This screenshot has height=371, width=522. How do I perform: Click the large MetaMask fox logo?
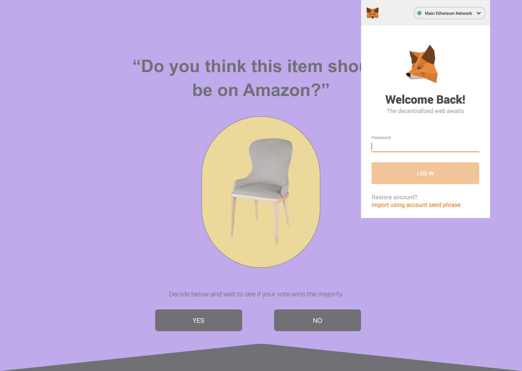point(422,64)
